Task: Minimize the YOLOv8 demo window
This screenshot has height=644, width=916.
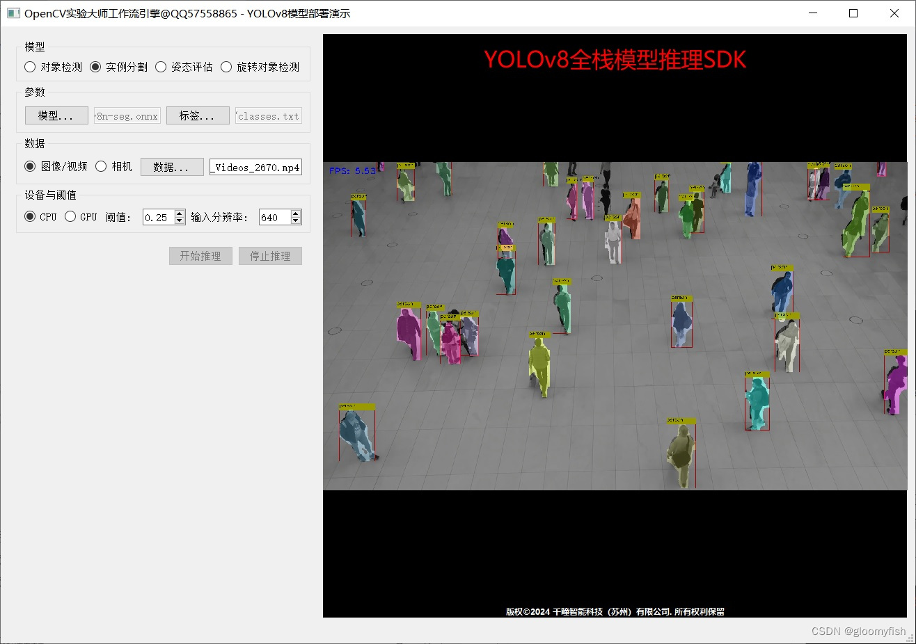Action: (813, 13)
